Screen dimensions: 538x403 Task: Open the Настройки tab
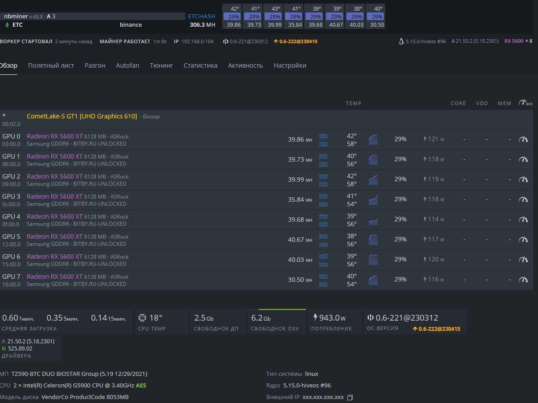coord(290,65)
